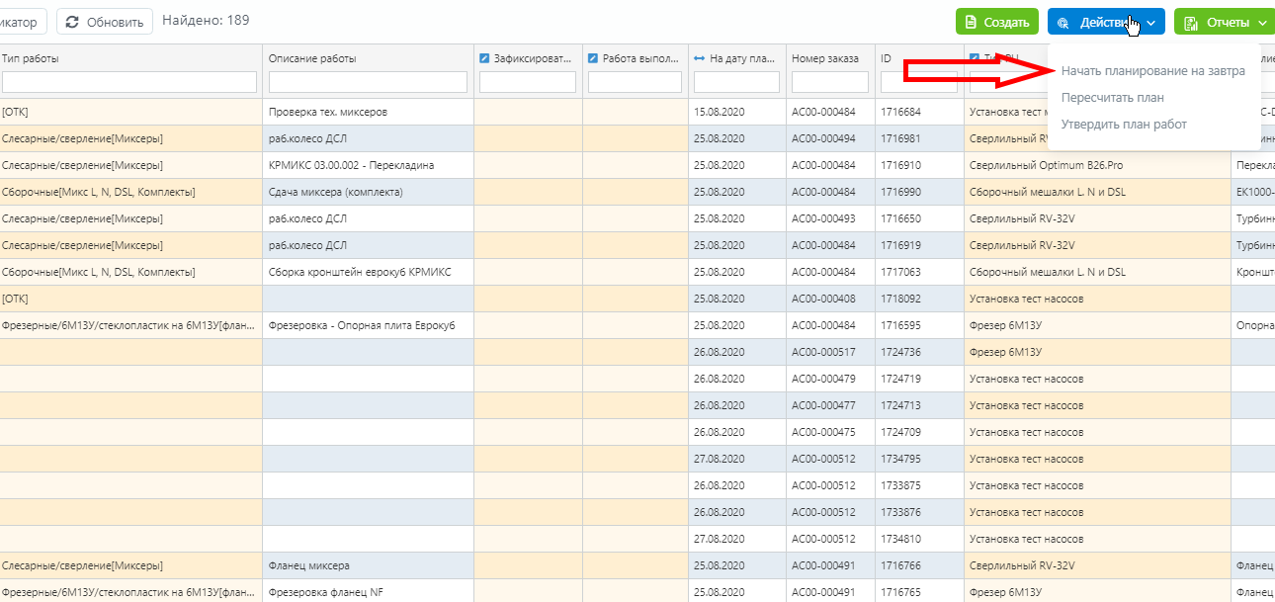Choose Пересчитать план menu entry
Screen dimensions: 1275x602
click(1112, 98)
